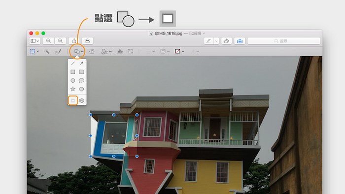Open the 已編輯 title dropdown chevron
Image resolution: width=345 pixels, height=194 pixels.
click(204, 33)
